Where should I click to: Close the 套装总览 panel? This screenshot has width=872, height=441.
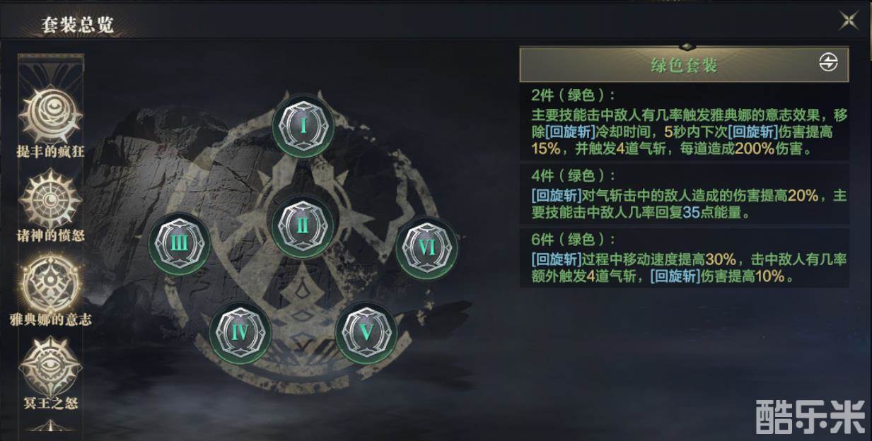click(x=849, y=20)
